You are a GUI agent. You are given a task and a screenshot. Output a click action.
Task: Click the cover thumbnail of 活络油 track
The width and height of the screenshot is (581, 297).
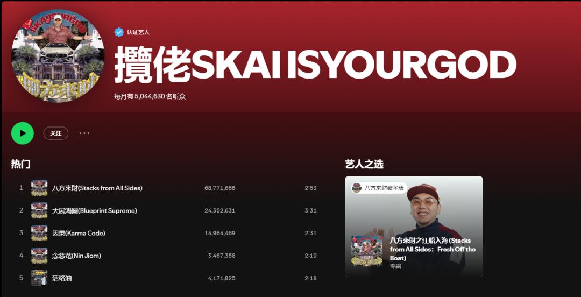39,278
